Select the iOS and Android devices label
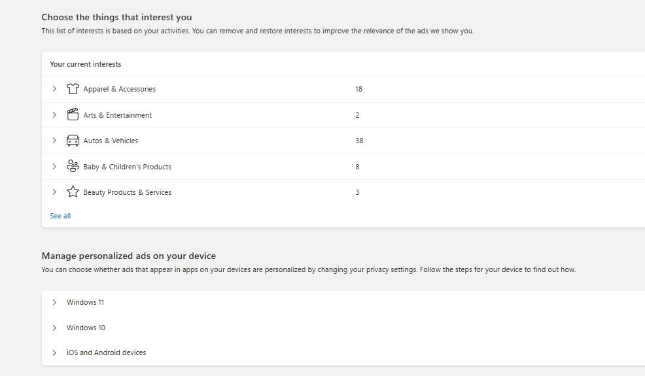 [106, 352]
